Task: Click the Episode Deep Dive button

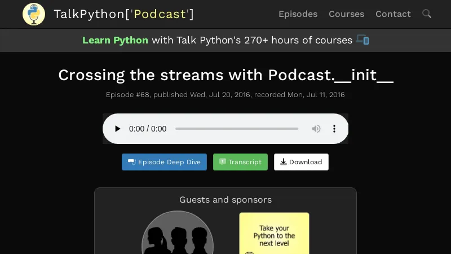Action: 164,162
